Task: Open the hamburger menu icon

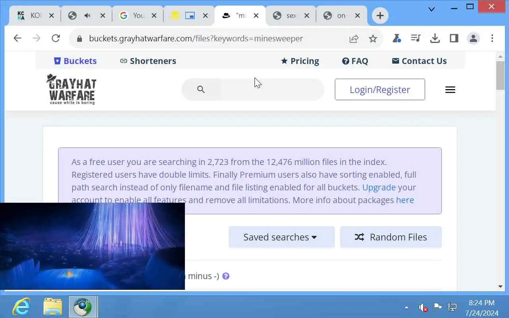Action: (450, 90)
